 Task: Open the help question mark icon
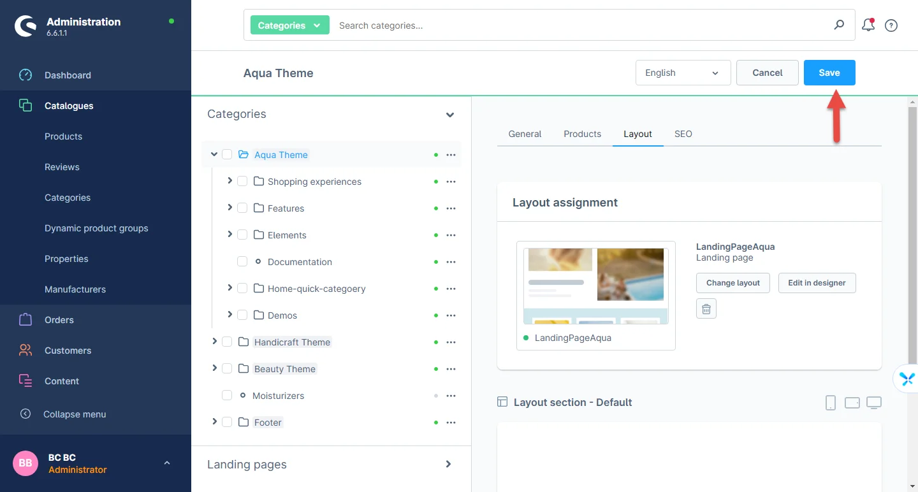coord(891,25)
